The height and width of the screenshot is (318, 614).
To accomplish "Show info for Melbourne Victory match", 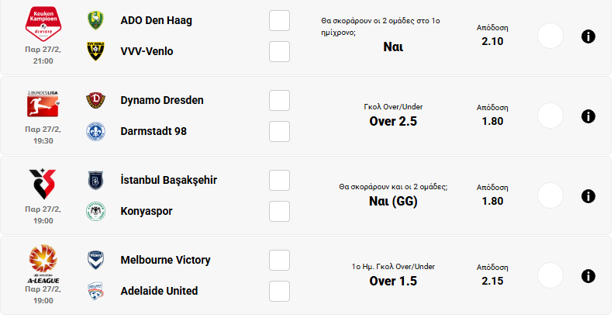I will pos(588,276).
